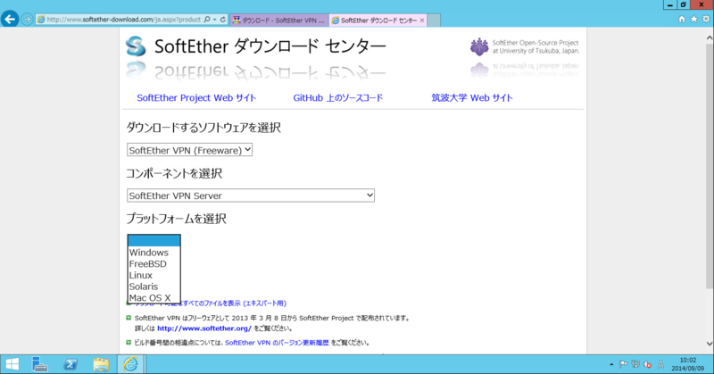Click the page scrollbar up arrow
Screen dimensions: 714x374
click(x=709, y=38)
